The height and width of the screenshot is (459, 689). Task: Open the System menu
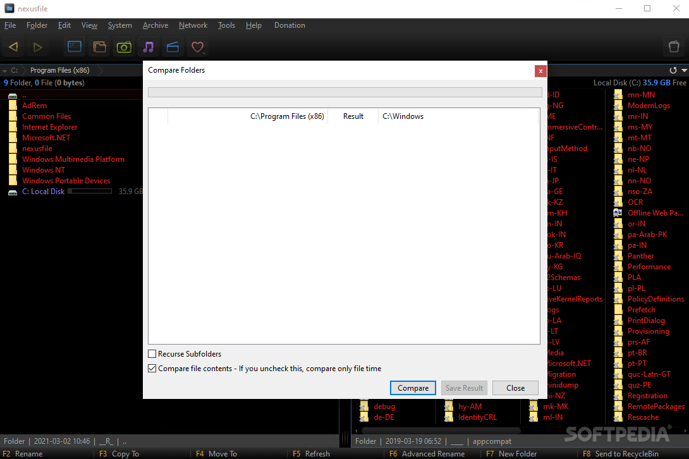(120, 25)
